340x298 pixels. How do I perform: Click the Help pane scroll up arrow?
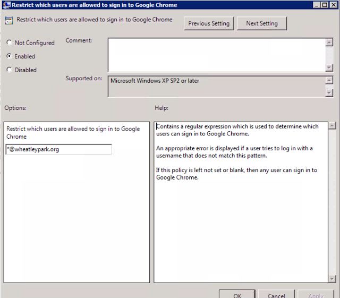(x=332, y=125)
